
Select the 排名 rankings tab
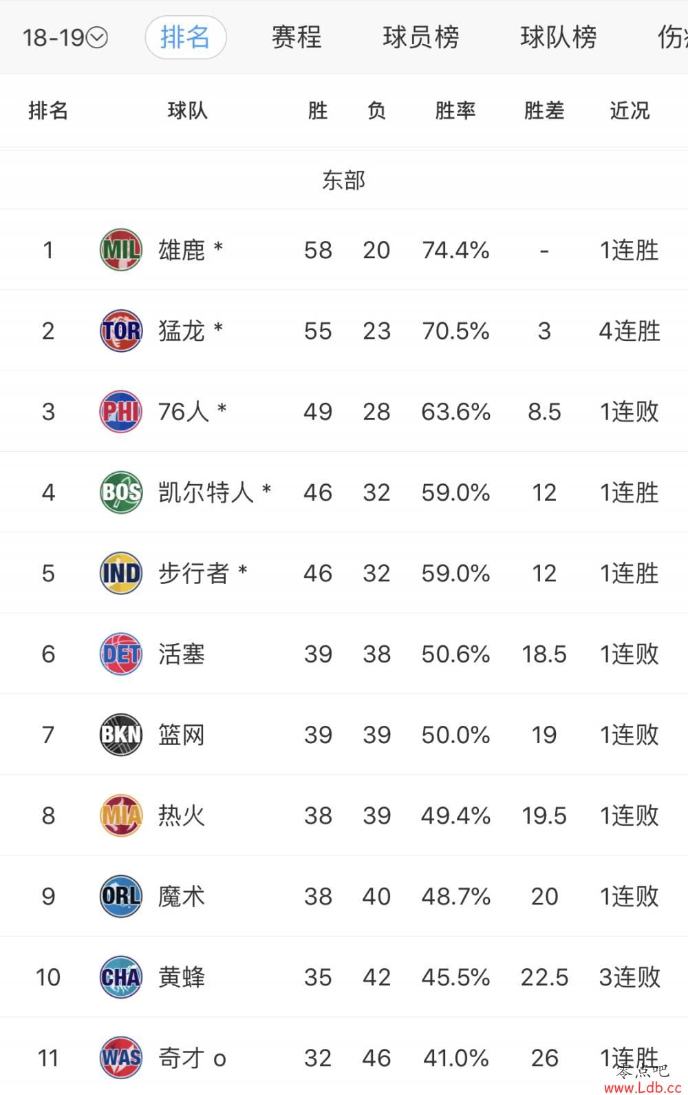[x=185, y=37]
